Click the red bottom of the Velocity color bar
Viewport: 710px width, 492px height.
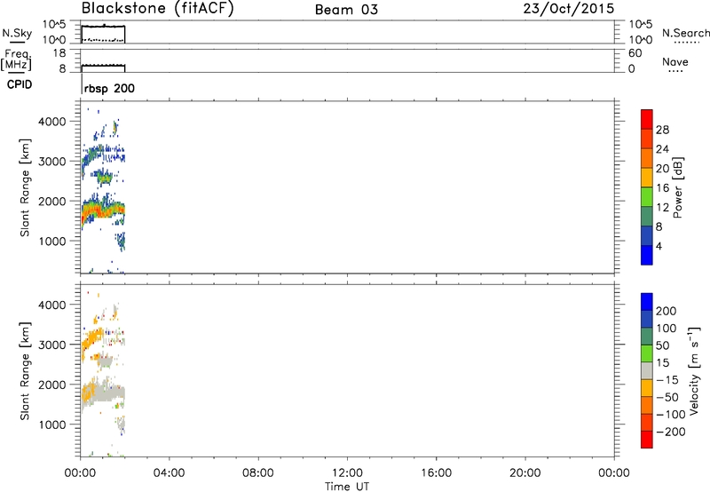point(647,440)
